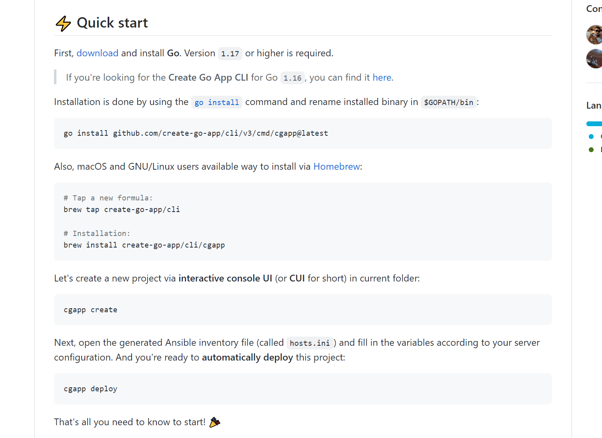Click the 'cgapp create' code block
Viewport: 602px width, 438px height.
click(x=90, y=310)
